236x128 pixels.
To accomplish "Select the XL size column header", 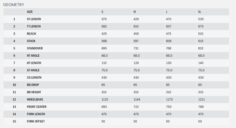I will tap(200, 12).
